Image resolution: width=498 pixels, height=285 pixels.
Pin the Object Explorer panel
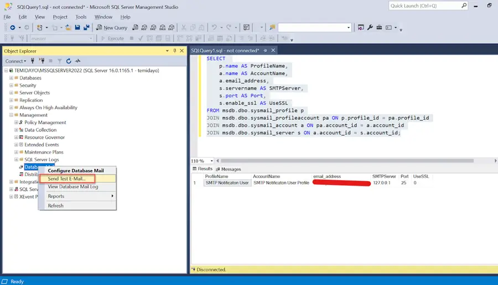pos(174,51)
